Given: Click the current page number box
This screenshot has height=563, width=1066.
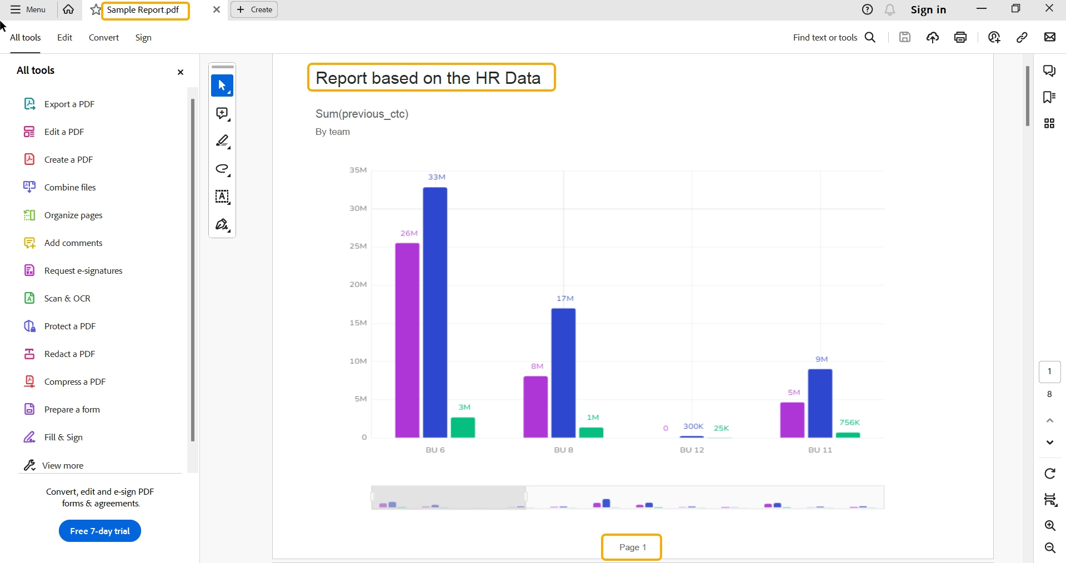Looking at the screenshot, I should [1049, 372].
